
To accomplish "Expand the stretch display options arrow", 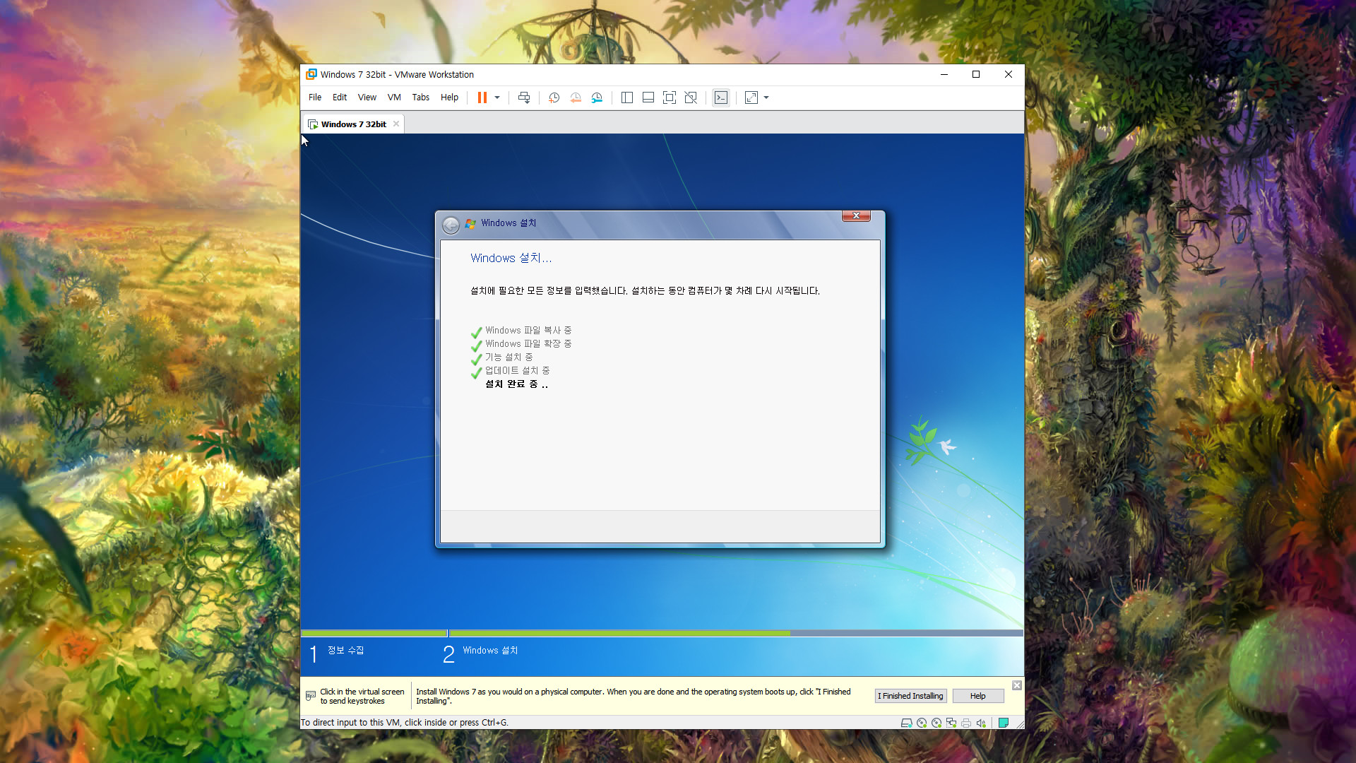I will [x=766, y=97].
